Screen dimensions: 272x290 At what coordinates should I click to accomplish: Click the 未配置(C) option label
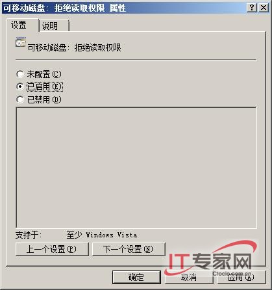[x=44, y=74]
